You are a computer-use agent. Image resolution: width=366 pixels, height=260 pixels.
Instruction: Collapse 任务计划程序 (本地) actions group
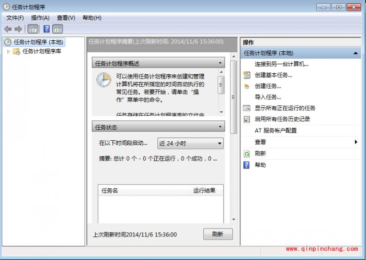point(356,53)
